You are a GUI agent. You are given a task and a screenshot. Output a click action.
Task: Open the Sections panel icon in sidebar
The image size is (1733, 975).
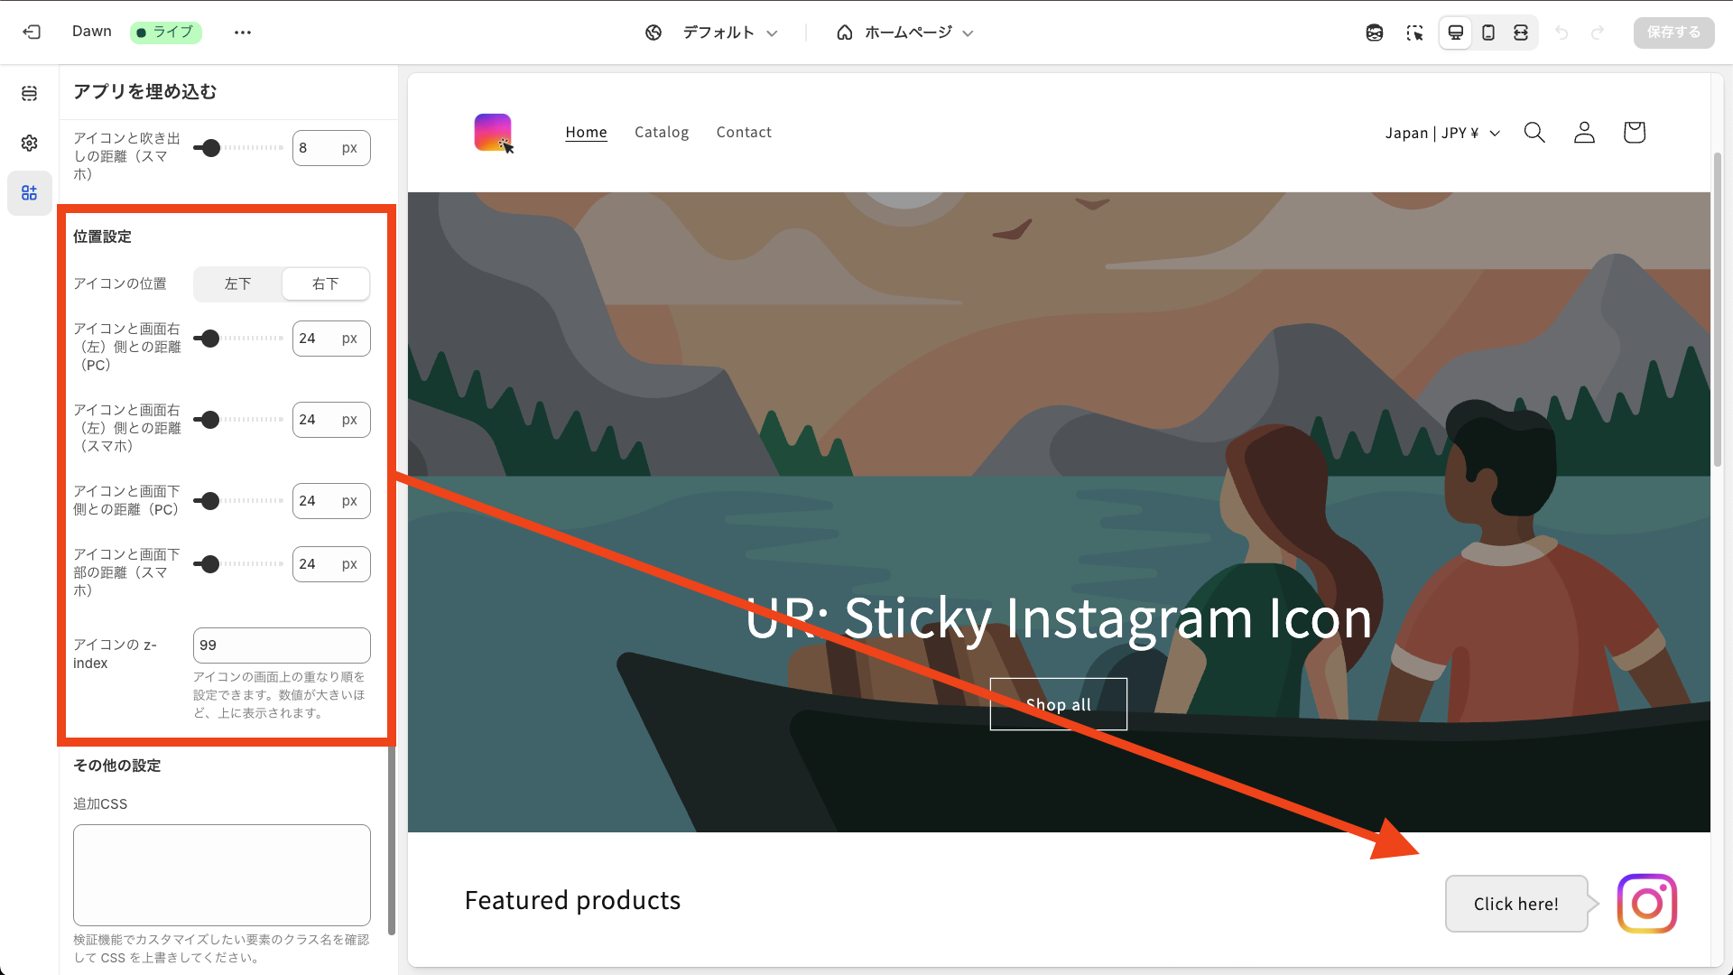(30, 93)
